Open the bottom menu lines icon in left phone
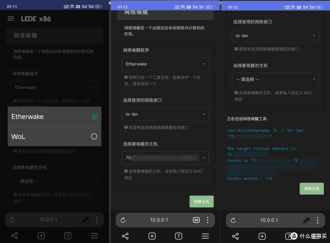Viewport: 330px width, 243px height. [x=94, y=236]
